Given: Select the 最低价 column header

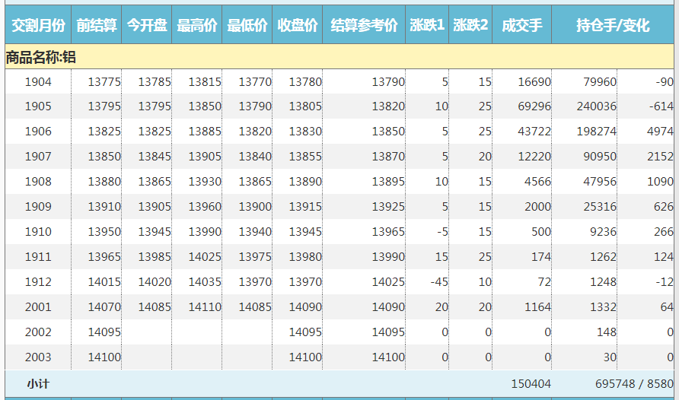Looking at the screenshot, I should (x=247, y=26).
